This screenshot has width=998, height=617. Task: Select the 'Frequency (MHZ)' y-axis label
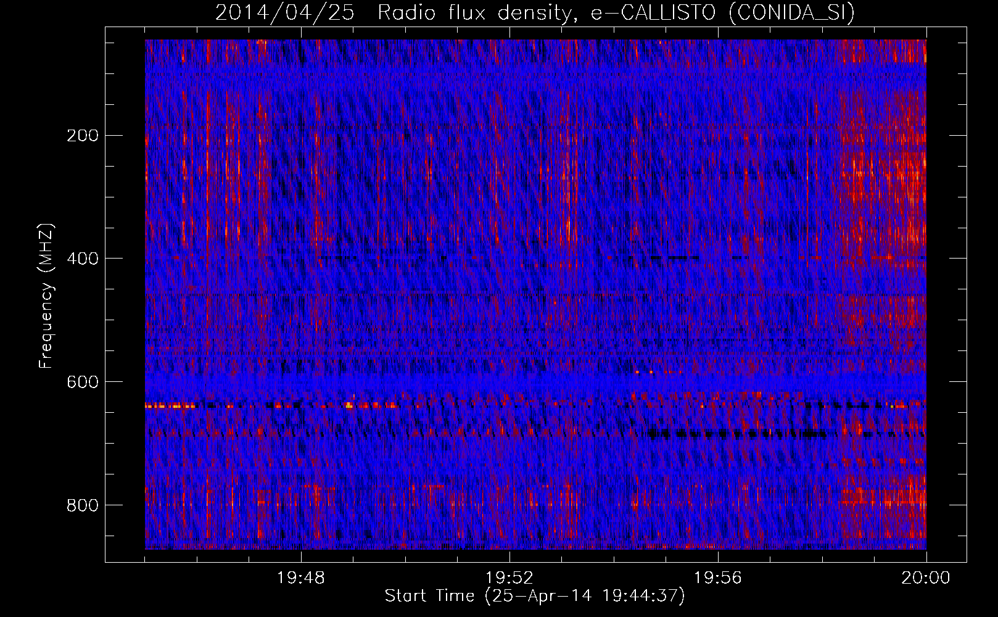[46, 296]
